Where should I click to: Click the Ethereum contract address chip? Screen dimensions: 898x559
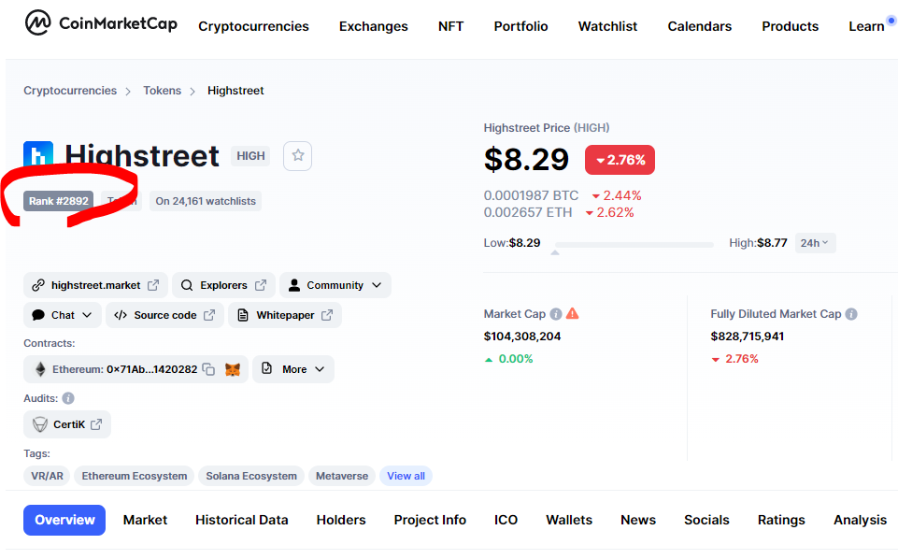pyautogui.click(x=135, y=369)
